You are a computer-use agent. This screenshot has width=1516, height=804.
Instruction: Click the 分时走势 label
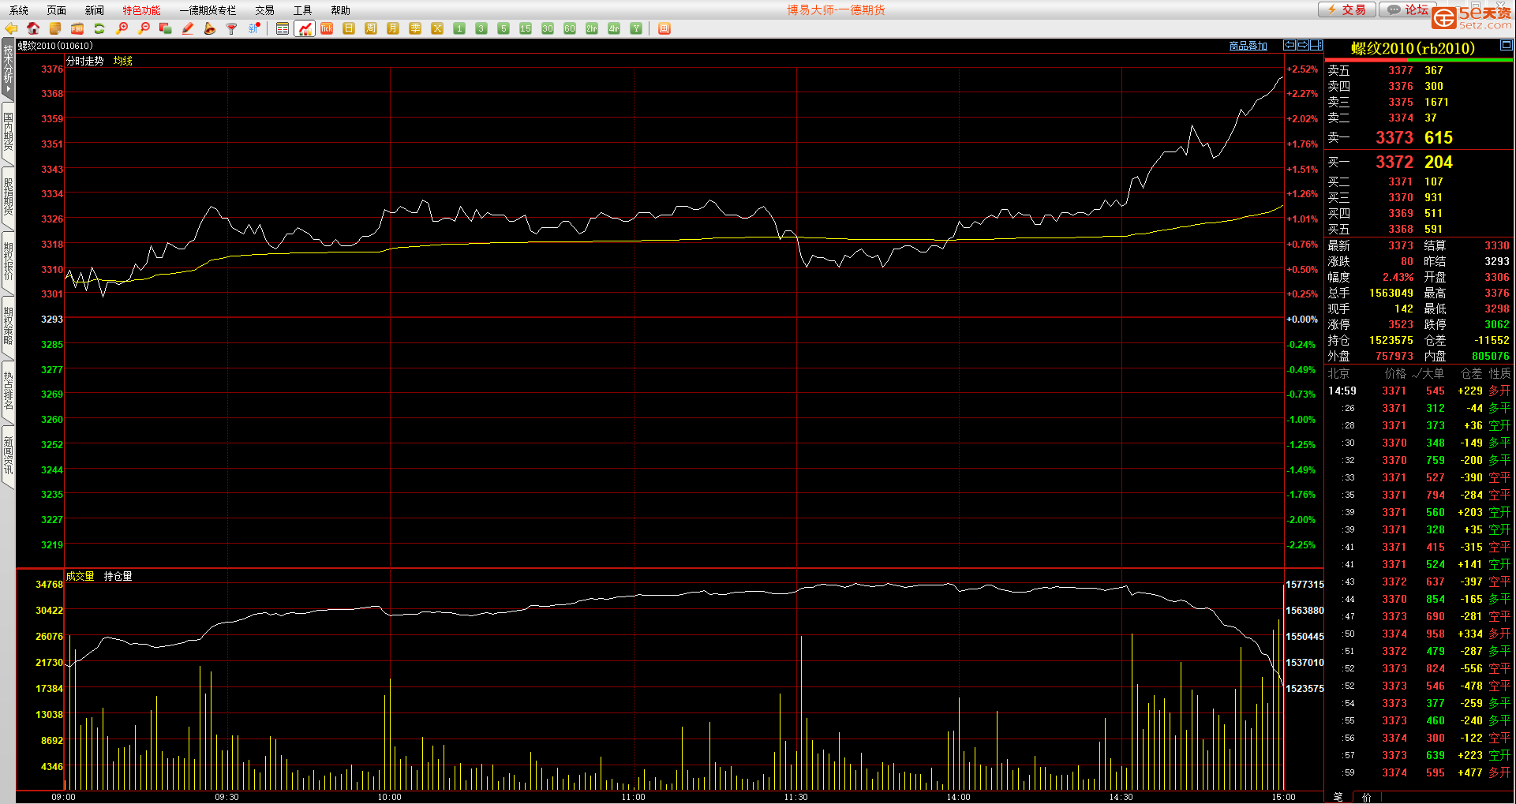[x=84, y=61]
